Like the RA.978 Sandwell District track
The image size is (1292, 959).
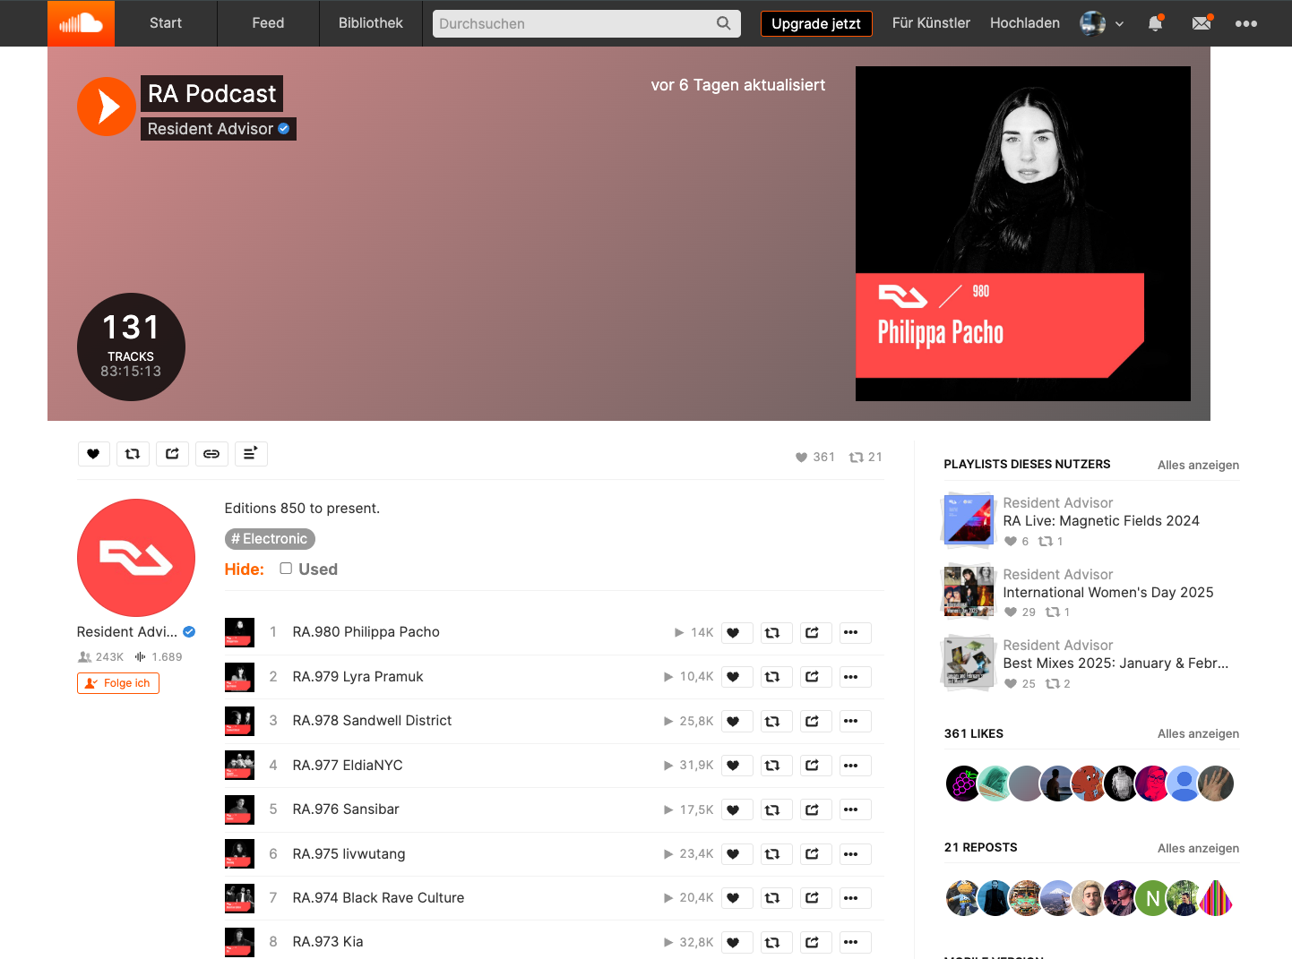coord(734,721)
